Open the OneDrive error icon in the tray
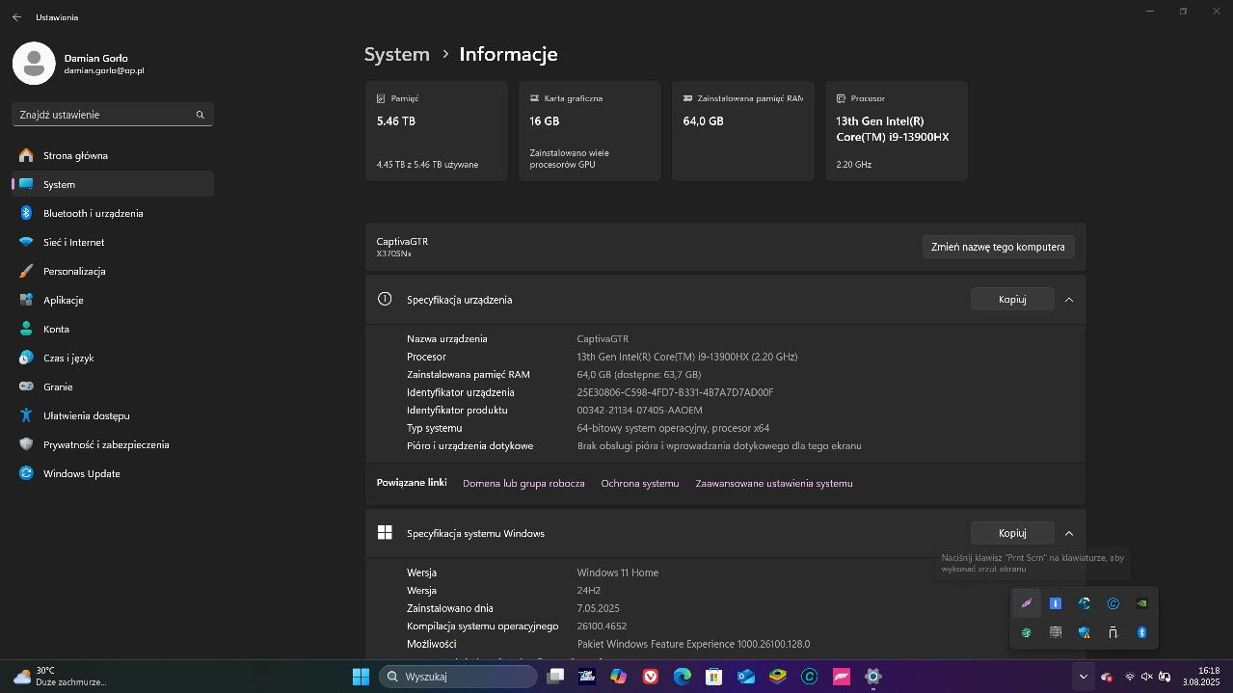Viewport: 1233px width, 693px height. [1107, 677]
